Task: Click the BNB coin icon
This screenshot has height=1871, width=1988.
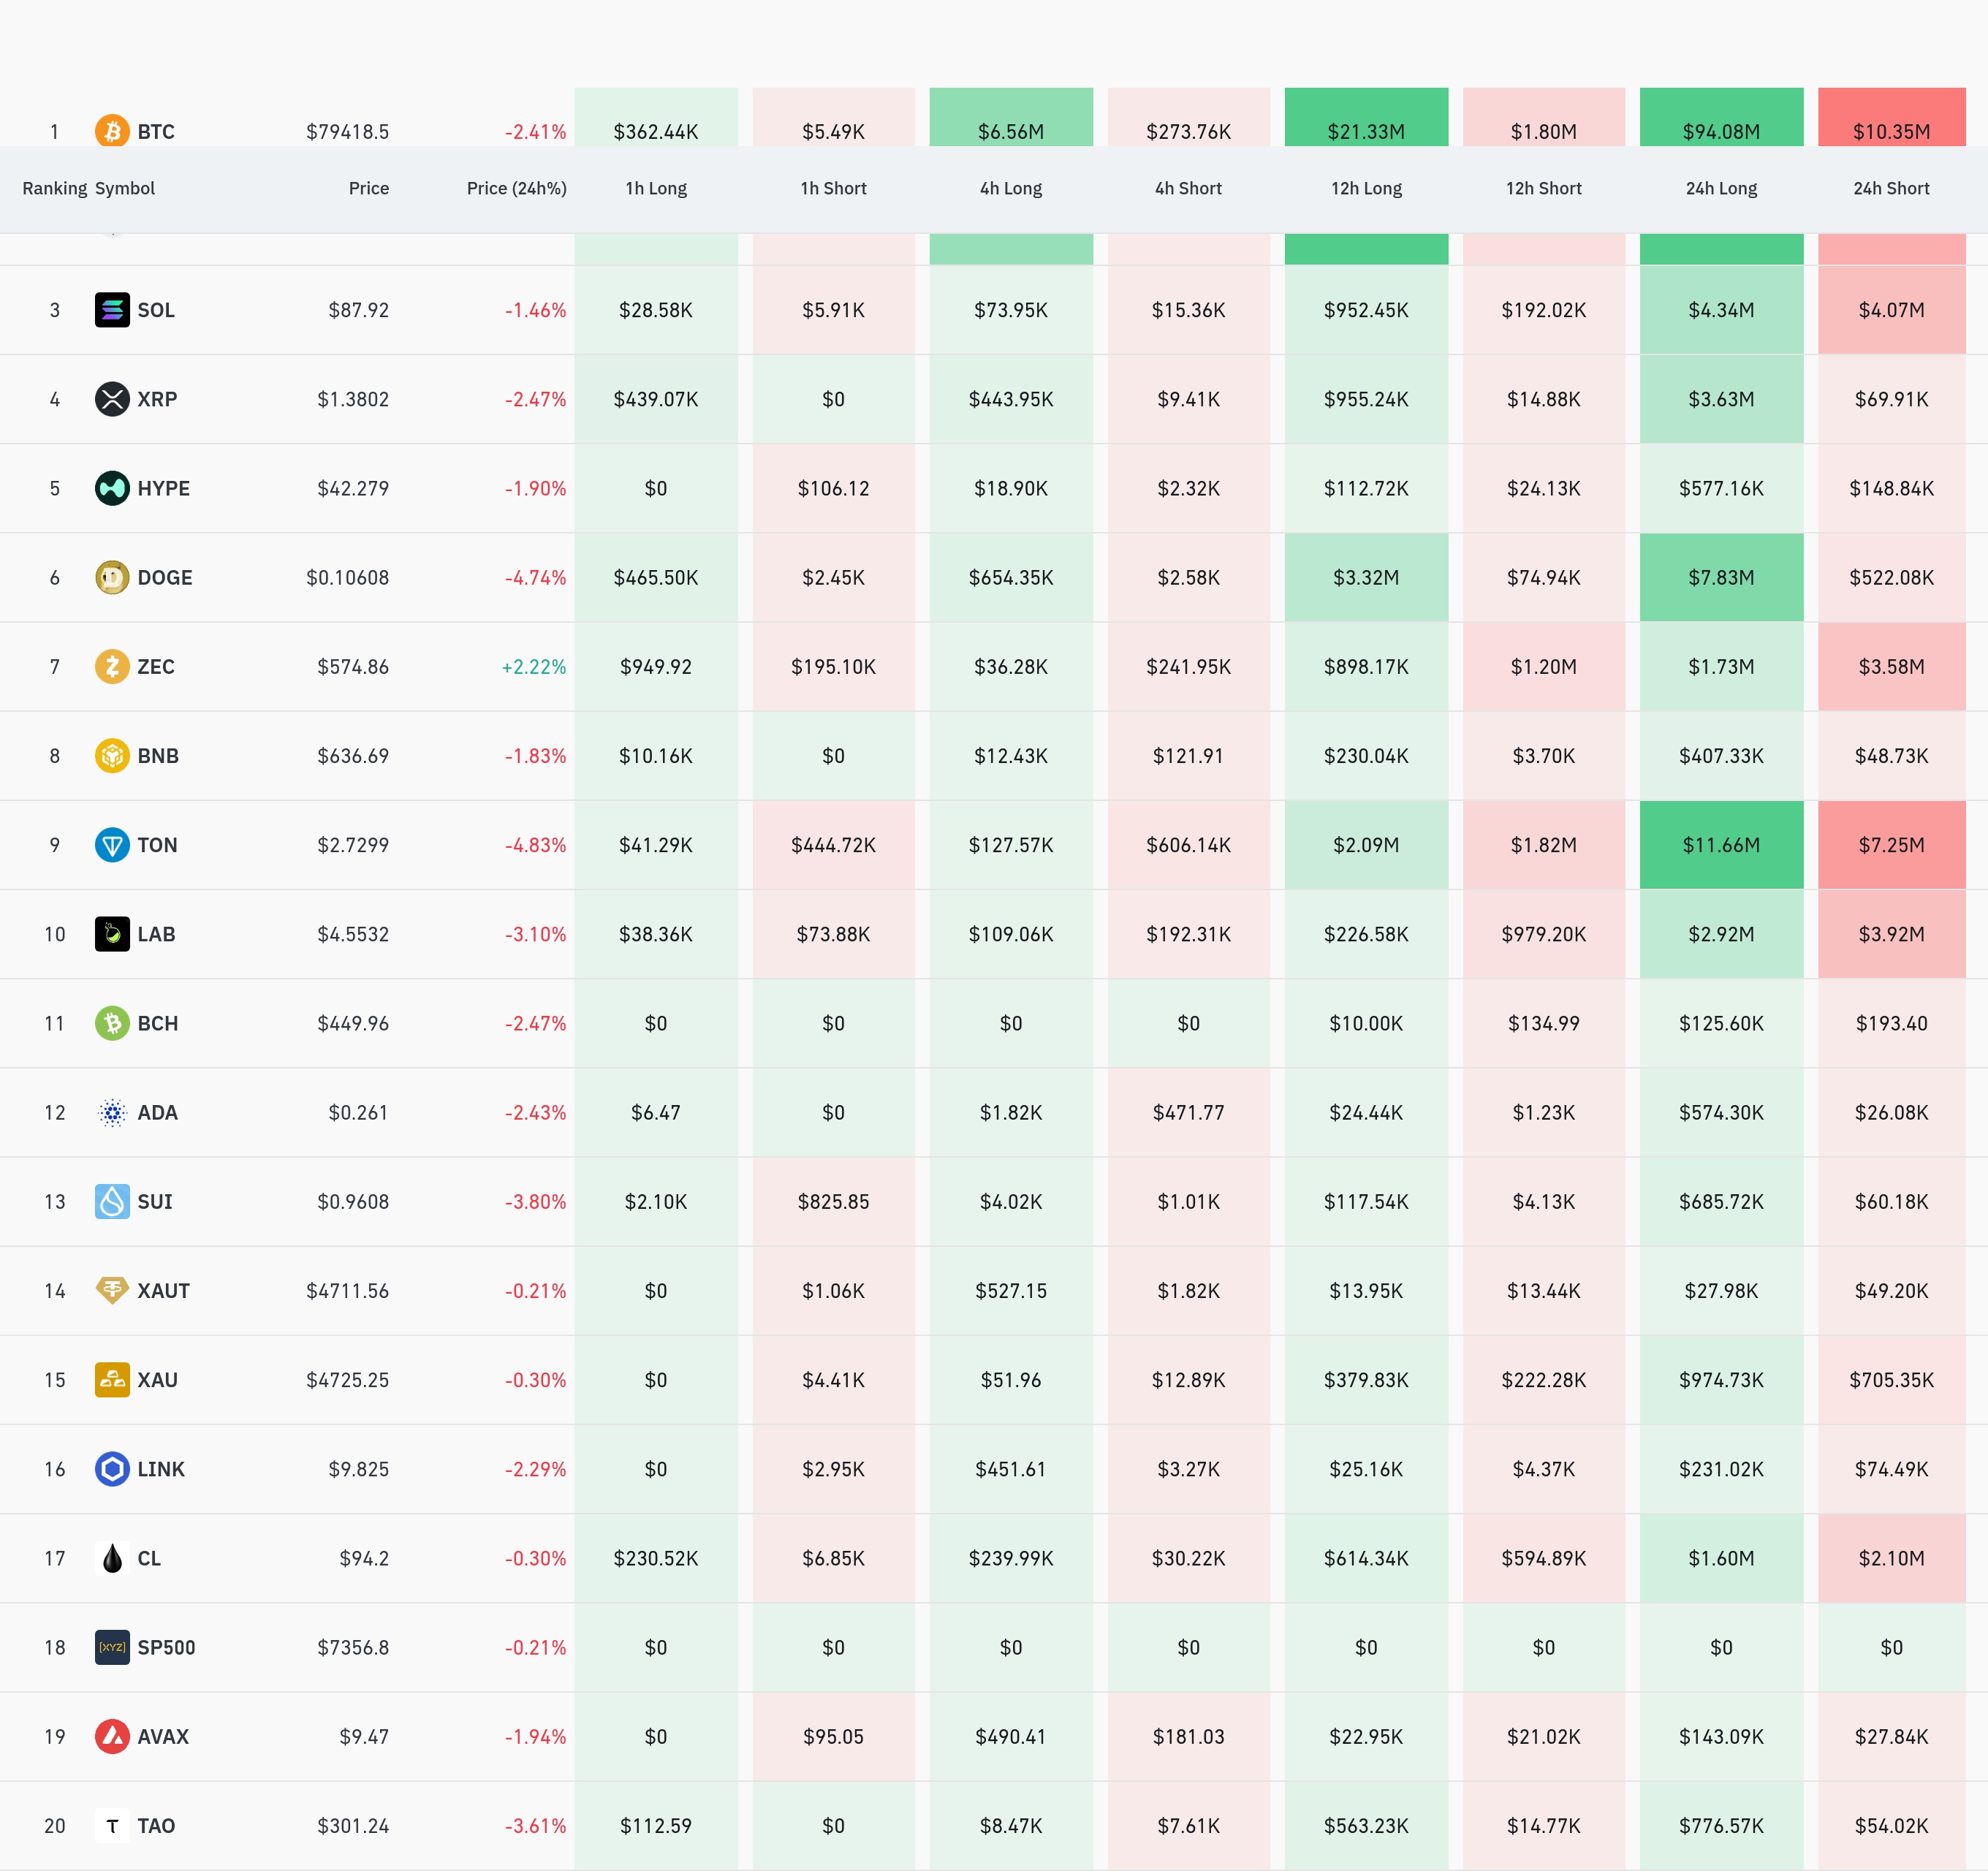Action: (112, 756)
